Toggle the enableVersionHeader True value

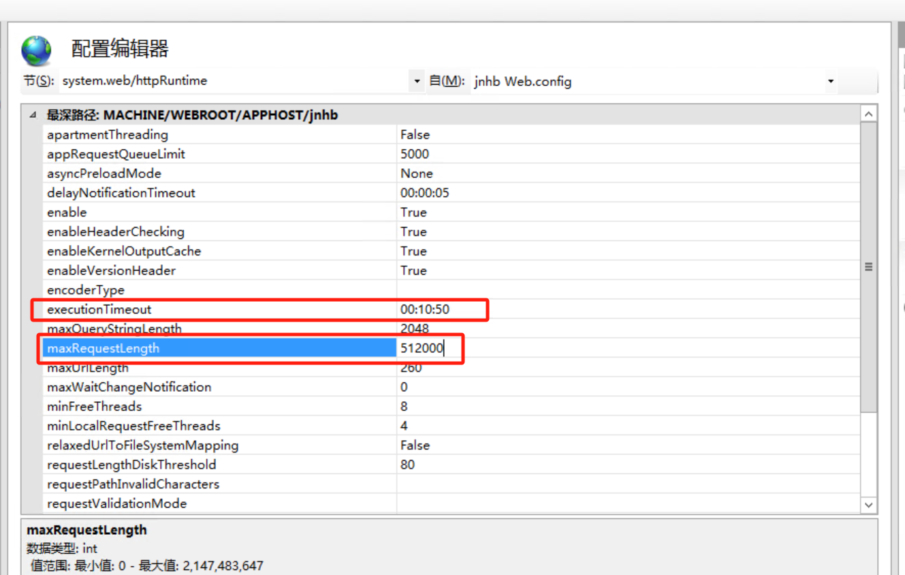(413, 270)
